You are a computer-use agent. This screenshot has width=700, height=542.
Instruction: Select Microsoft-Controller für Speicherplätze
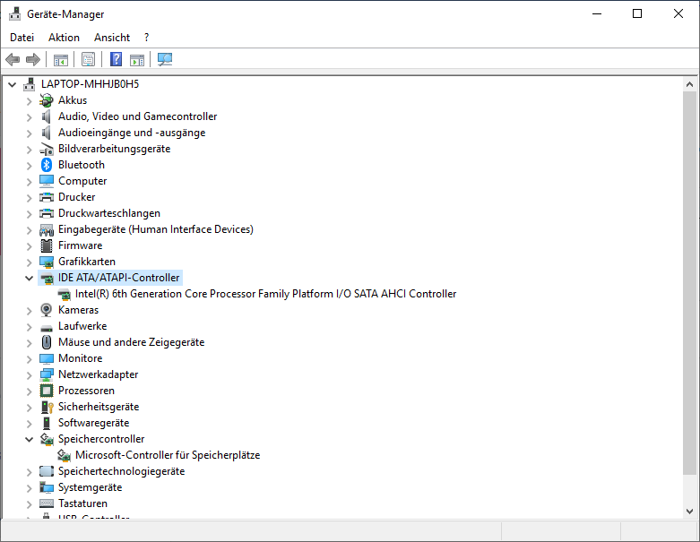168,455
